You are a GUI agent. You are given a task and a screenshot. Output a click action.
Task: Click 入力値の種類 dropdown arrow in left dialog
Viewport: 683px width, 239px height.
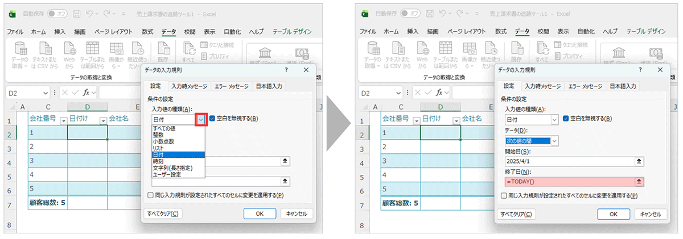point(201,120)
